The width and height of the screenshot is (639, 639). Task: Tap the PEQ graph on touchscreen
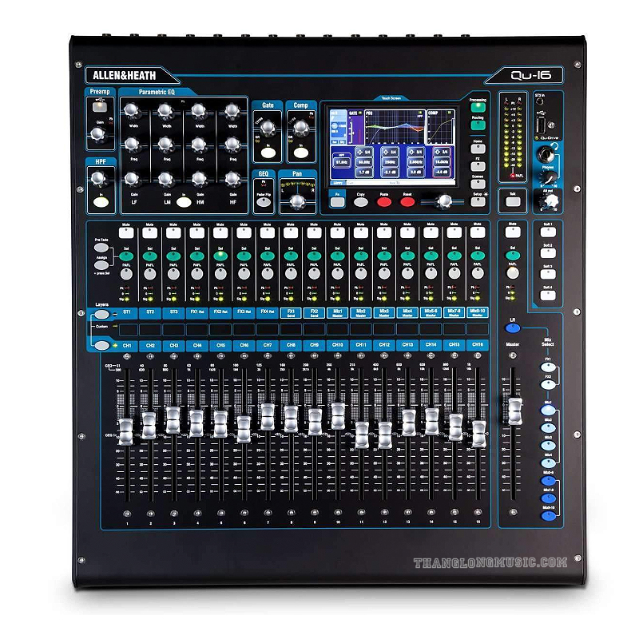point(395,126)
